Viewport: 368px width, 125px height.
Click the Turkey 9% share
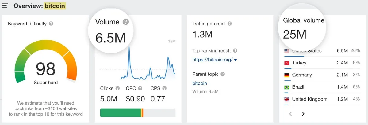coord(356,63)
